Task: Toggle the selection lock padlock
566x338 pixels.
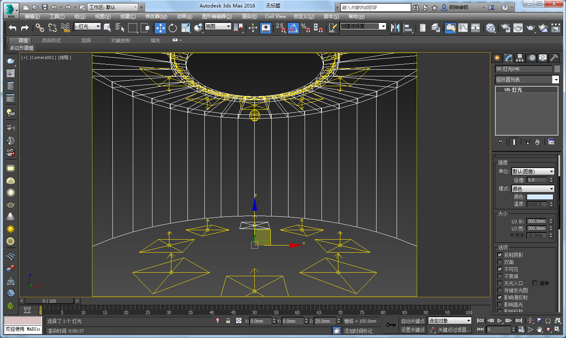Action: (x=228, y=321)
